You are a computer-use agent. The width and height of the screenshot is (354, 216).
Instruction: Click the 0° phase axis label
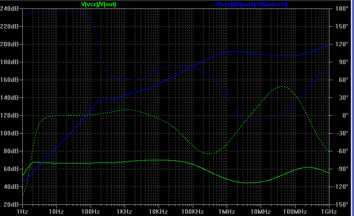click(345, 115)
